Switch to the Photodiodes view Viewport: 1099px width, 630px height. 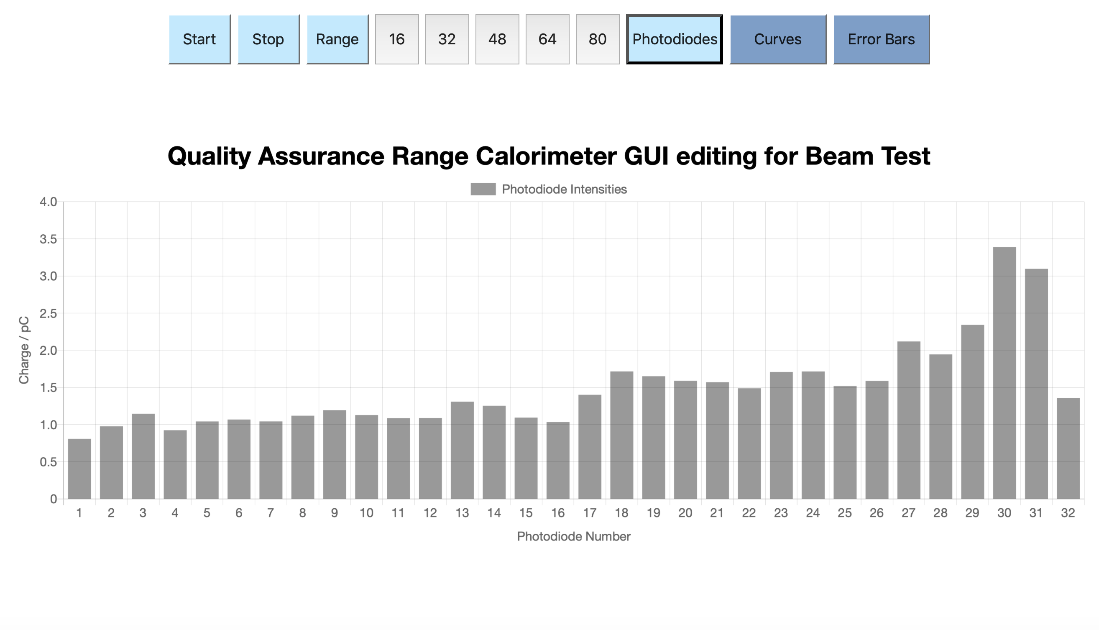(x=674, y=39)
